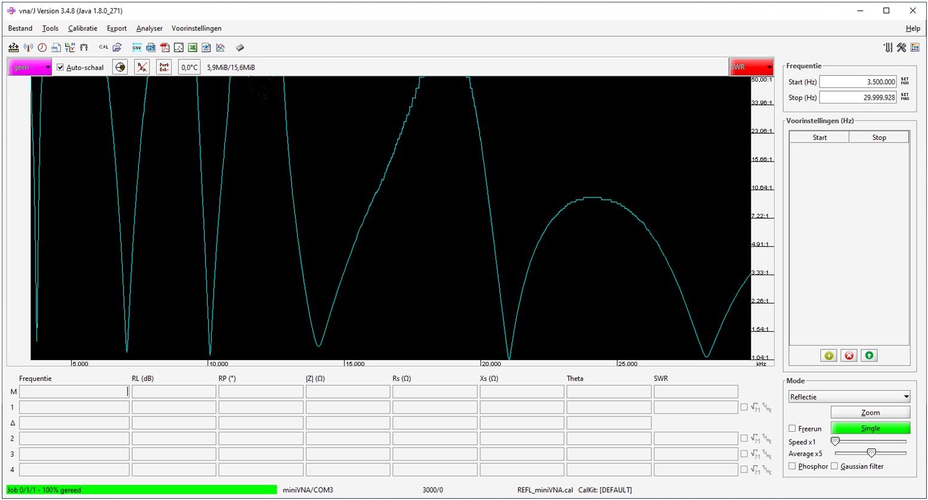928x500 pixels.
Task: Click the red delete preset icon
Action: [849, 356]
